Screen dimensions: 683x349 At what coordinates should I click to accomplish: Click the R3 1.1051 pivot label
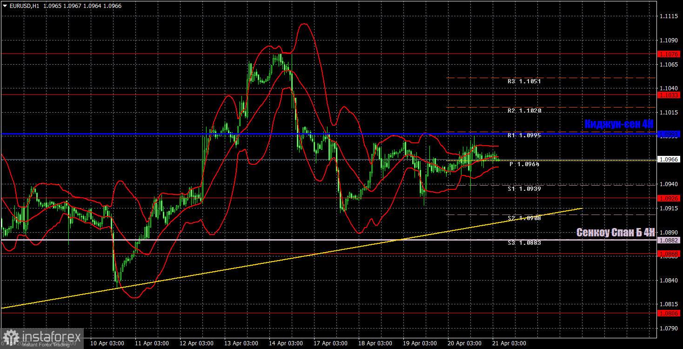click(x=524, y=81)
